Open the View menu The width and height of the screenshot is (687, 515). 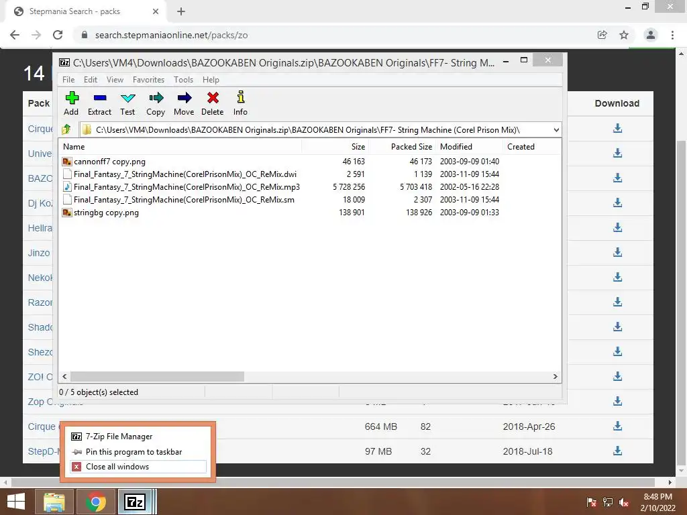tap(115, 80)
